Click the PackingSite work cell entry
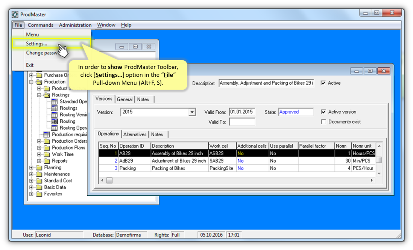 (222, 168)
